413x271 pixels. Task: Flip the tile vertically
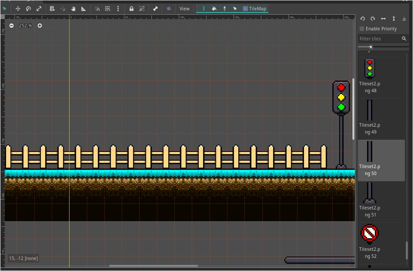coord(393,19)
